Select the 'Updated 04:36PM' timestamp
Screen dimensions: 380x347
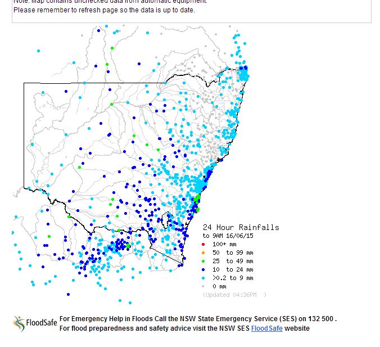click(234, 295)
